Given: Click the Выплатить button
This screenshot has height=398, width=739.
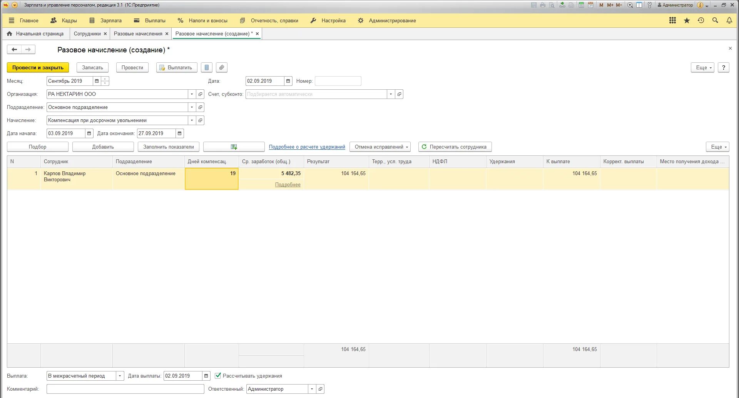Looking at the screenshot, I should click(177, 67).
